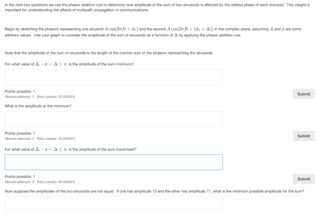Submit the amplitude at minimum answer
This screenshot has height=214, width=316.
(303, 136)
